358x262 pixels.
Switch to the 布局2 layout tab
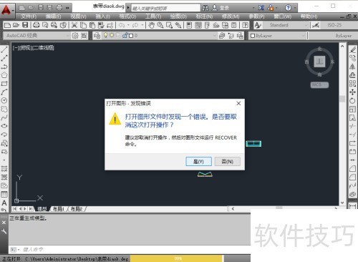click(77, 209)
